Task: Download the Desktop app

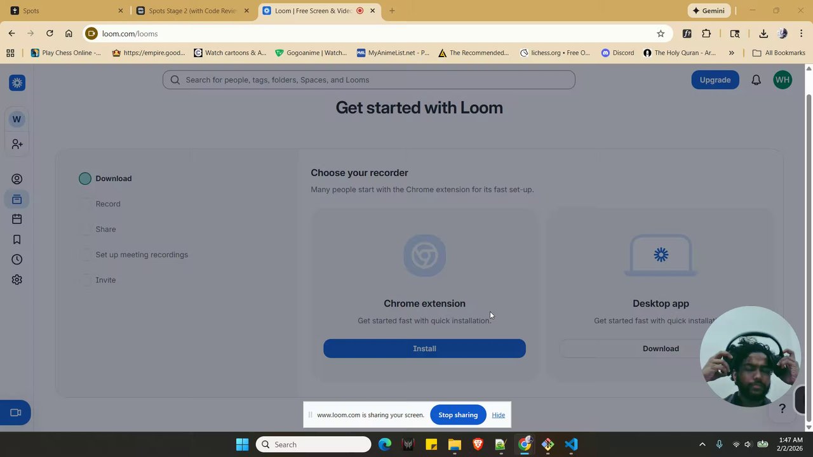Action: 661,348
